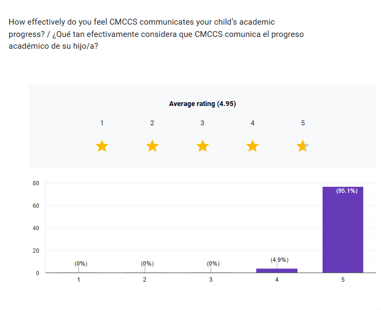
Task: Click the x-axis label 3 under the chart
Action: [x=211, y=279]
